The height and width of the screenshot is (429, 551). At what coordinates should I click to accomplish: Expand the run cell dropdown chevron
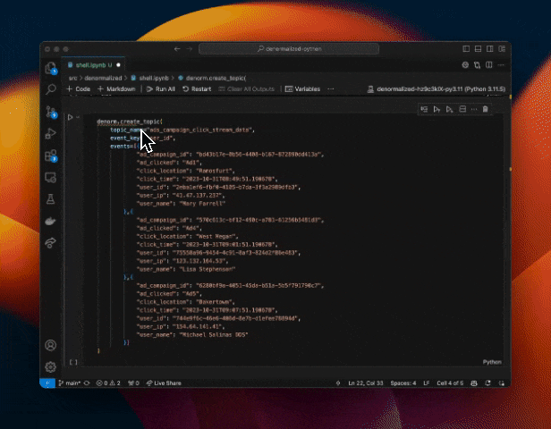coord(78,117)
